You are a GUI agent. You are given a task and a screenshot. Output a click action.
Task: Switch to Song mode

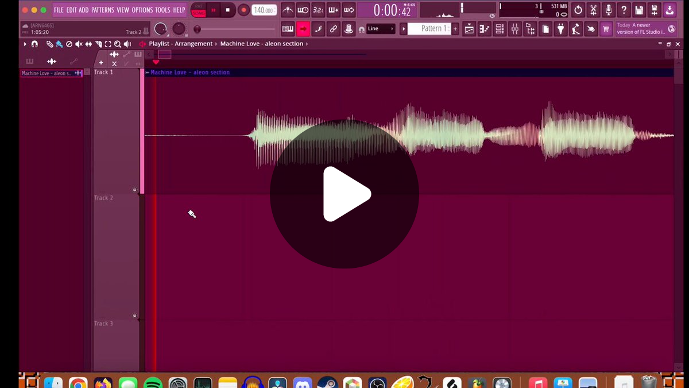point(199,13)
